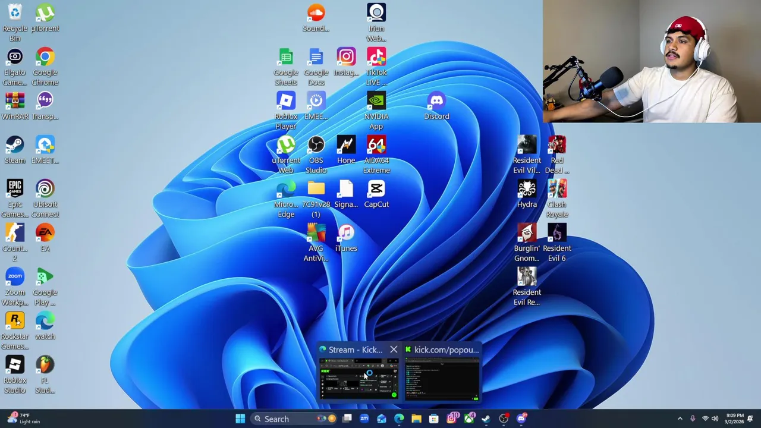
Task: Click the taskbar Search box
Action: [x=294, y=418]
